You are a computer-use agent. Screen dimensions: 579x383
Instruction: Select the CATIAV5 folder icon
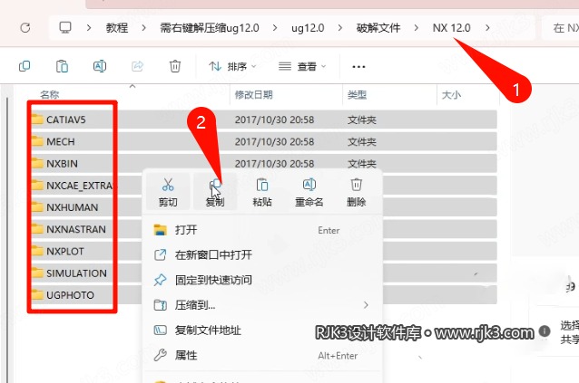[37, 120]
